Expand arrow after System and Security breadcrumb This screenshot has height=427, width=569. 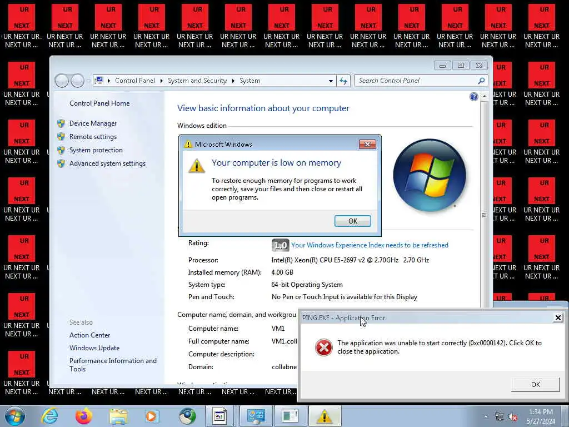(x=233, y=81)
